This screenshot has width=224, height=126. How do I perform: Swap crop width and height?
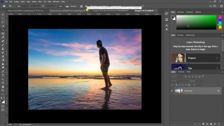(x=43, y=6)
